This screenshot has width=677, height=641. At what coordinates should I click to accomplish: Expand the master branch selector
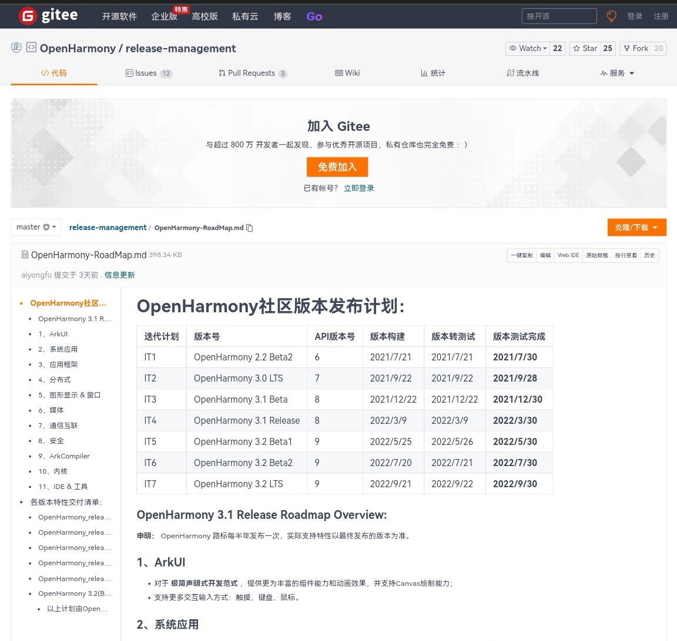click(35, 227)
